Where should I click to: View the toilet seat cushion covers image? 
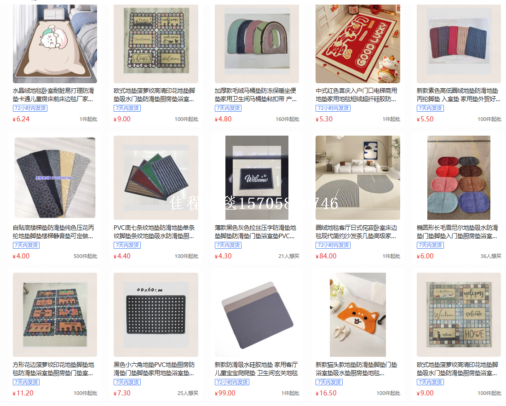[x=257, y=44]
